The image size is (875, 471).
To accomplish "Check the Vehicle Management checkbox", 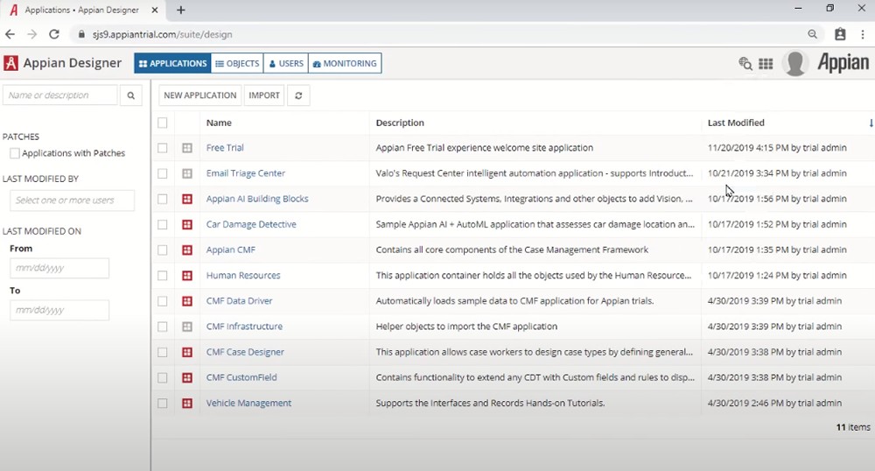I will tap(163, 403).
